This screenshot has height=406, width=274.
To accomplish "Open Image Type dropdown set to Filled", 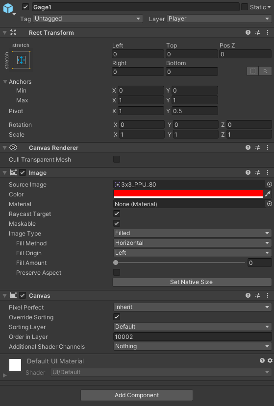I will tap(192, 233).
